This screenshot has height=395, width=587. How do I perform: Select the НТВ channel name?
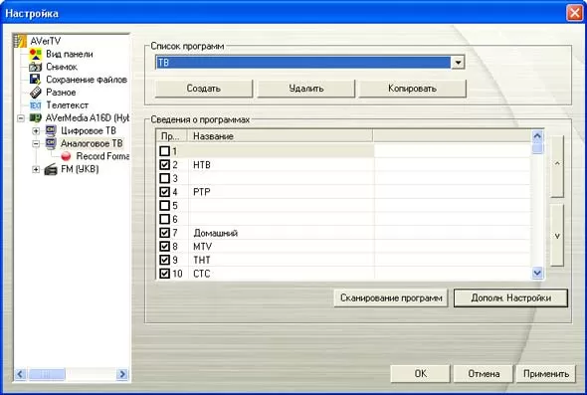pos(202,165)
